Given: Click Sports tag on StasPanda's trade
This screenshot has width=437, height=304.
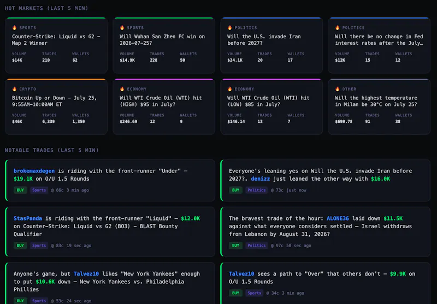Looking at the screenshot, I should (x=39, y=246).
